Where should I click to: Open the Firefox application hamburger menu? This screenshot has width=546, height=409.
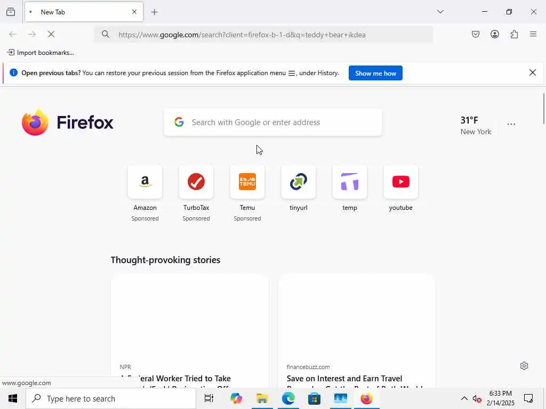(x=533, y=34)
